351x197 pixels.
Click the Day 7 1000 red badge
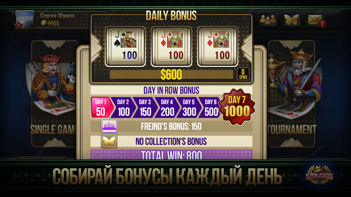tap(237, 107)
